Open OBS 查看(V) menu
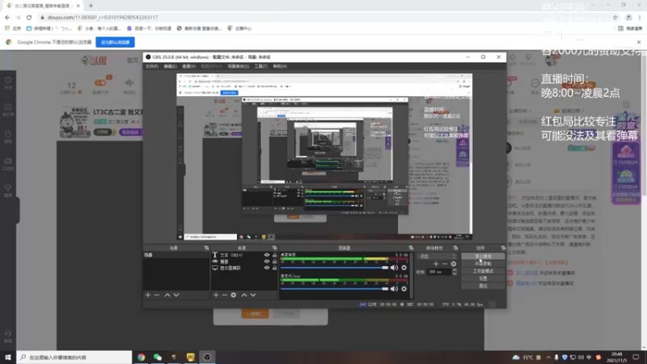The width and height of the screenshot is (647, 364). [x=188, y=66]
